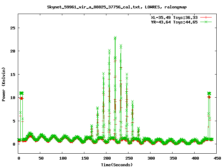The height and width of the screenshot is (168, 224).
Task: Click the x-axis tick label 200
Action: click(x=107, y=158)
